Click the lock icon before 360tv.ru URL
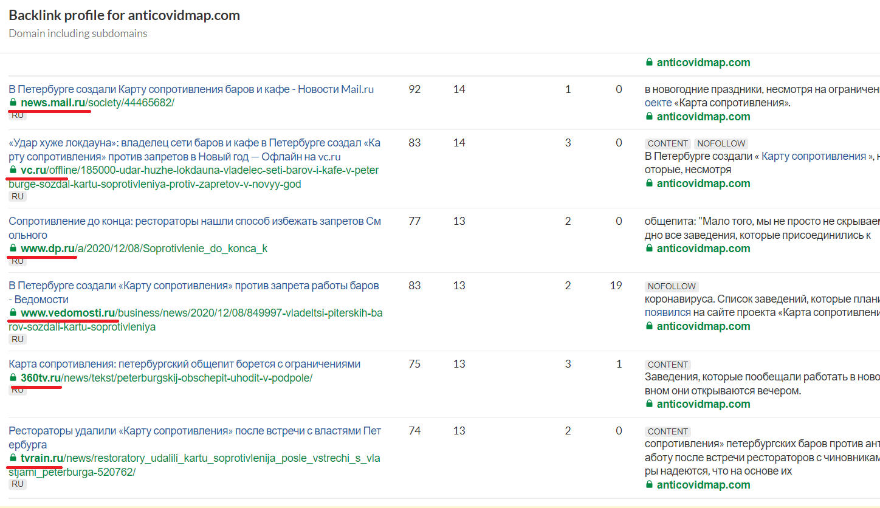Image resolution: width=880 pixels, height=508 pixels. pyautogui.click(x=13, y=378)
